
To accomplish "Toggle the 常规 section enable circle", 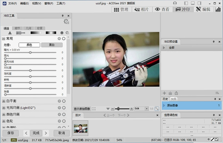I will point(64,39).
